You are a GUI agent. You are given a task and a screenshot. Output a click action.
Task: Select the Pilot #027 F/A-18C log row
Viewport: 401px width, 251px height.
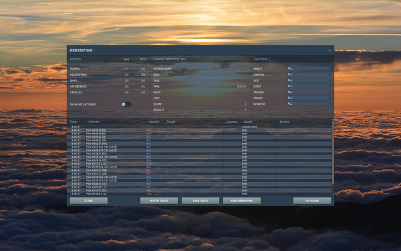pos(199,147)
